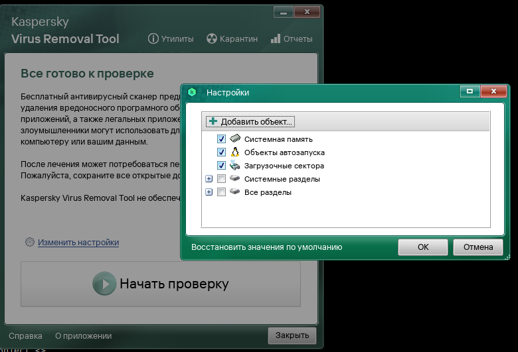Cancel settings with Отмена button

478,247
